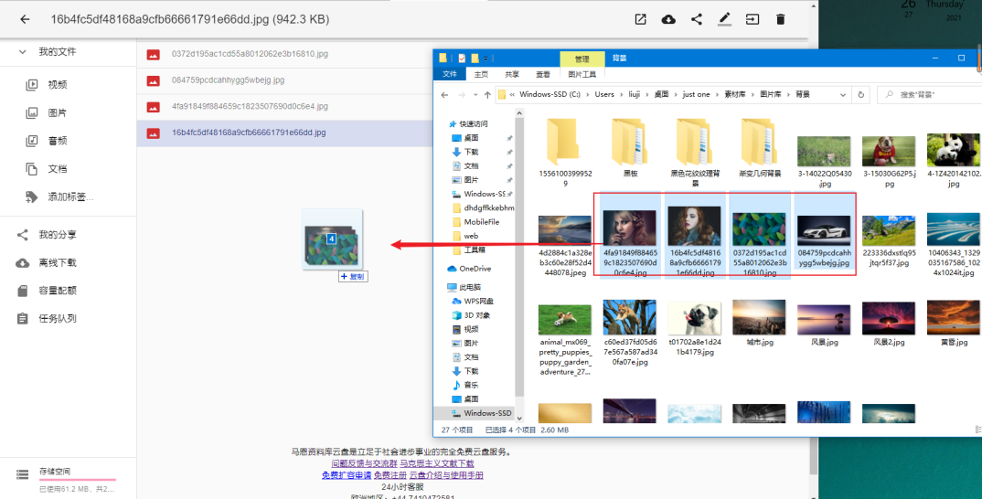Open selected file in new window icon

pyautogui.click(x=641, y=19)
